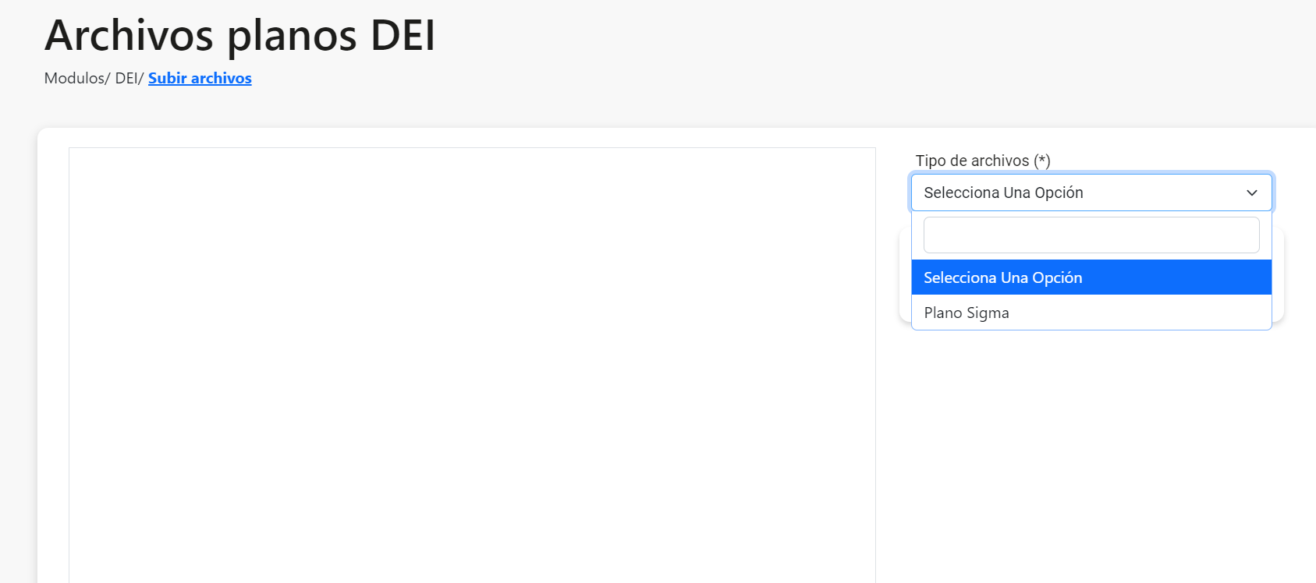Open the 'Subir archivos' breadcrumb link
The width and height of the screenshot is (1316, 583).
pyautogui.click(x=200, y=78)
